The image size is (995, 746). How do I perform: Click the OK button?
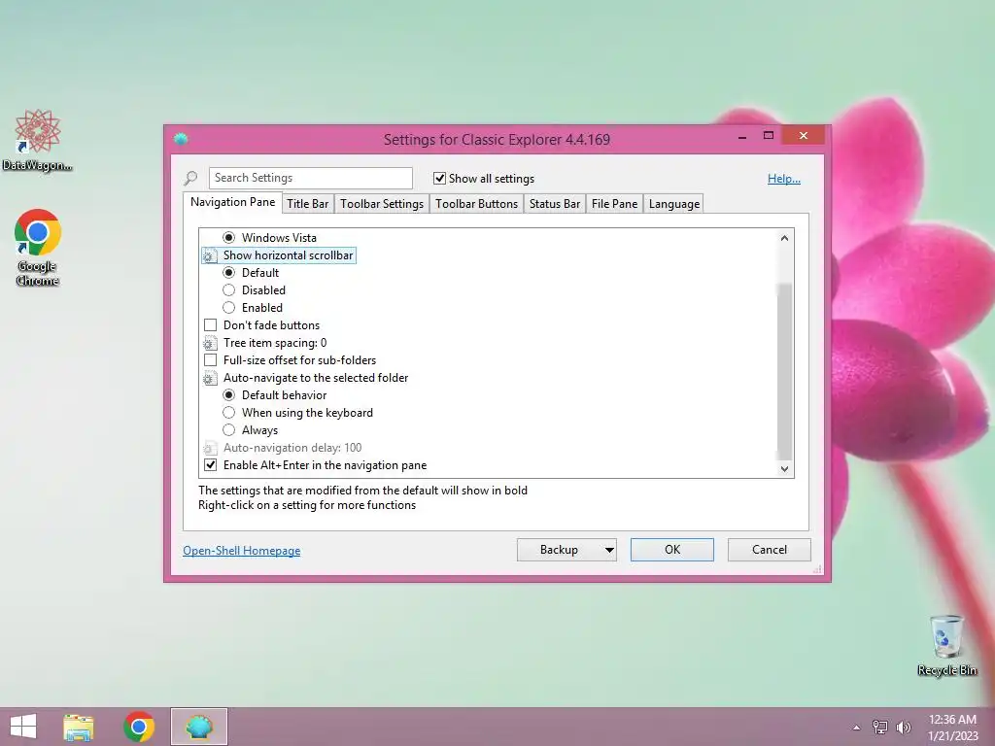coord(672,550)
